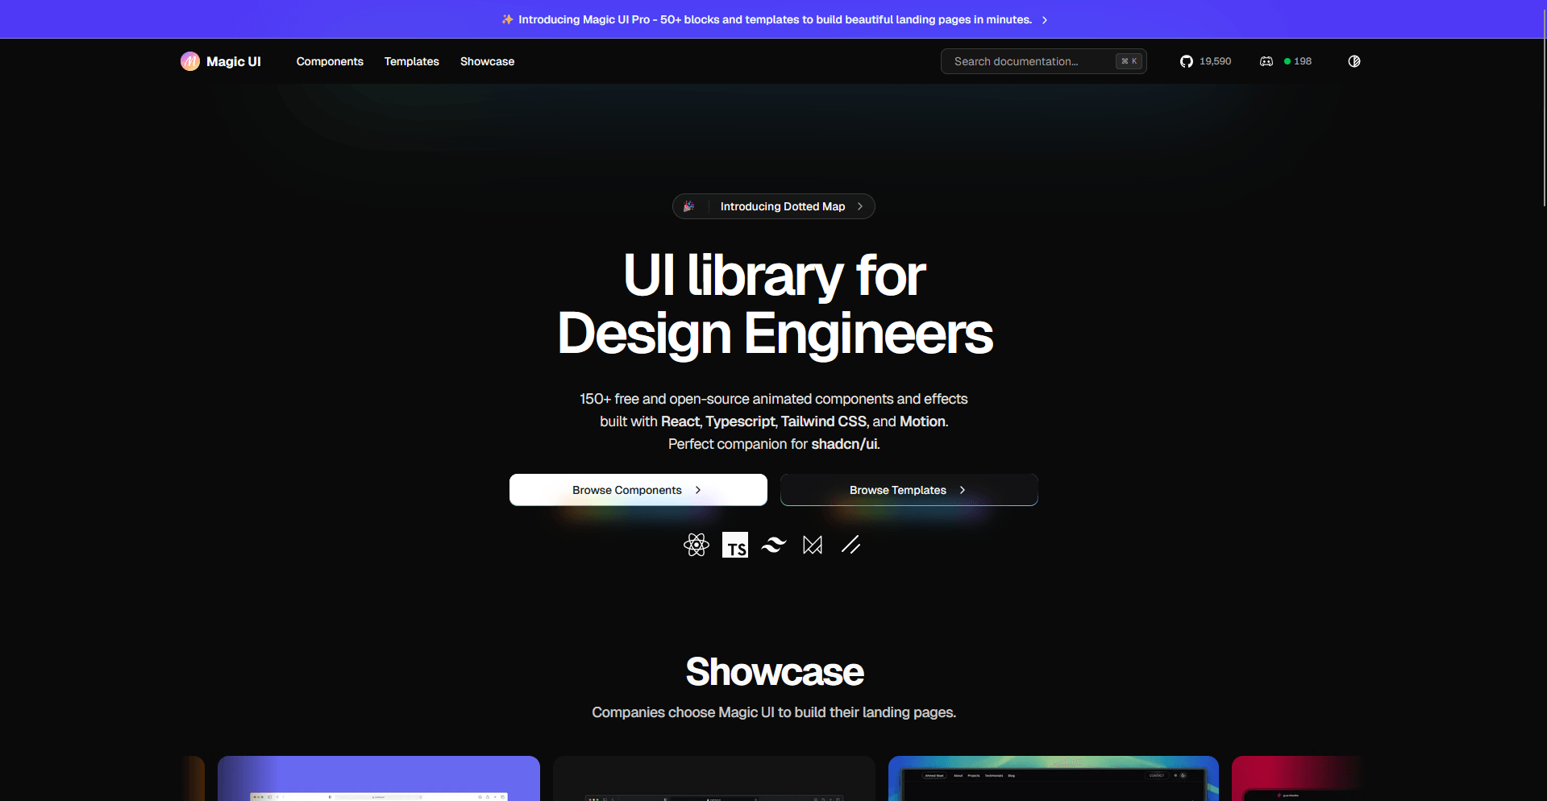The height and width of the screenshot is (801, 1547).
Task: Click the sparkle icon in top banner
Action: coord(507,19)
